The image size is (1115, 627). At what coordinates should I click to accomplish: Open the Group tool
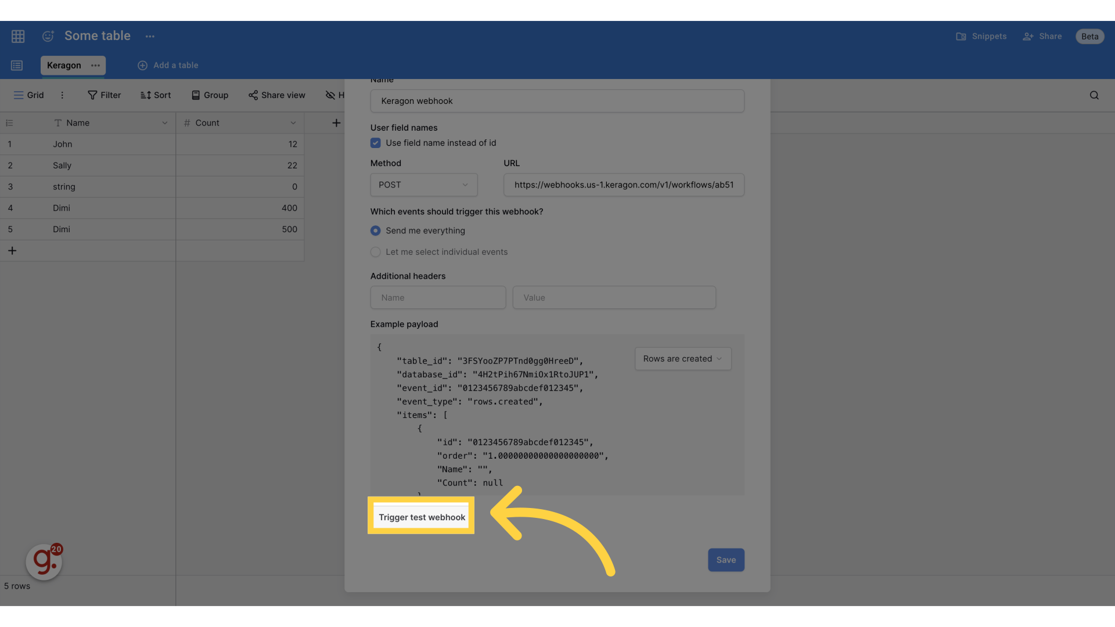pyautogui.click(x=210, y=95)
